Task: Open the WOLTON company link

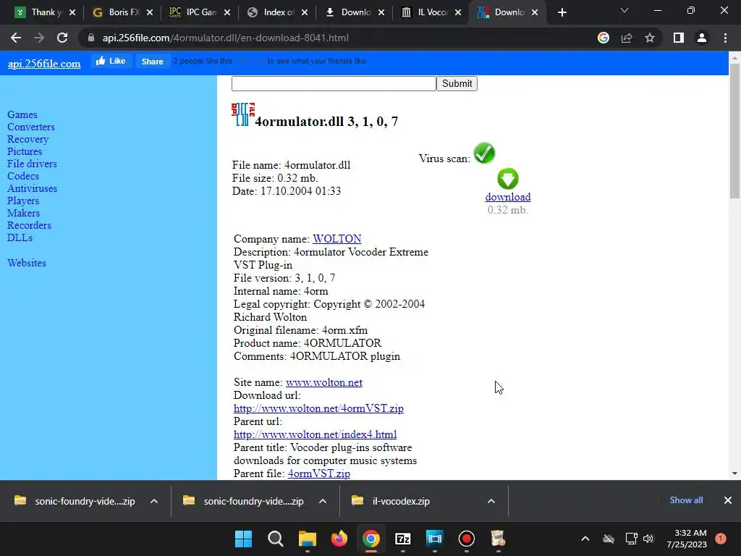Action: [x=337, y=239]
